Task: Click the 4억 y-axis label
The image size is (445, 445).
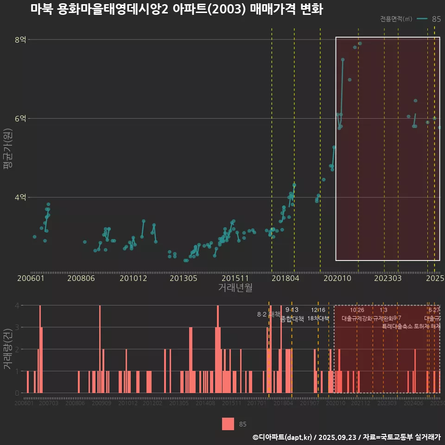Action: click(x=20, y=197)
